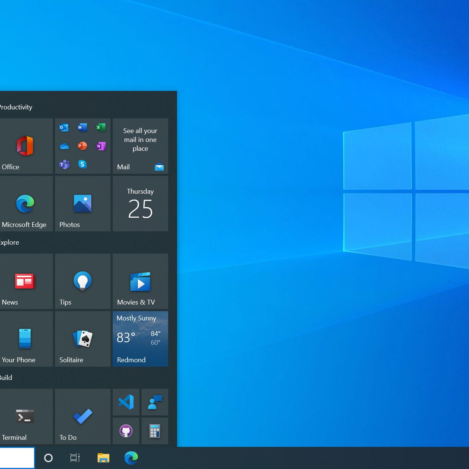Start Solitaire card game tile
This screenshot has height=469, width=469.
point(82,339)
